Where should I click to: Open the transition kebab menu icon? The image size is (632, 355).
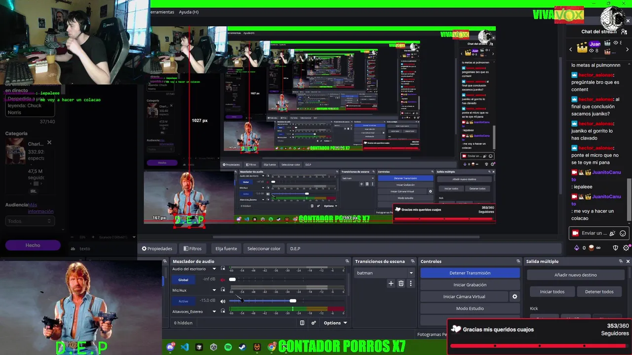tap(410, 284)
